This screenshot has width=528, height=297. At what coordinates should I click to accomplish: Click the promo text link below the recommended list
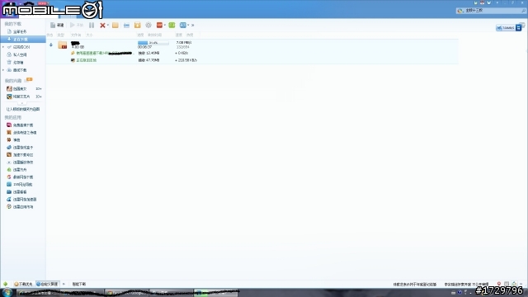coord(23,110)
